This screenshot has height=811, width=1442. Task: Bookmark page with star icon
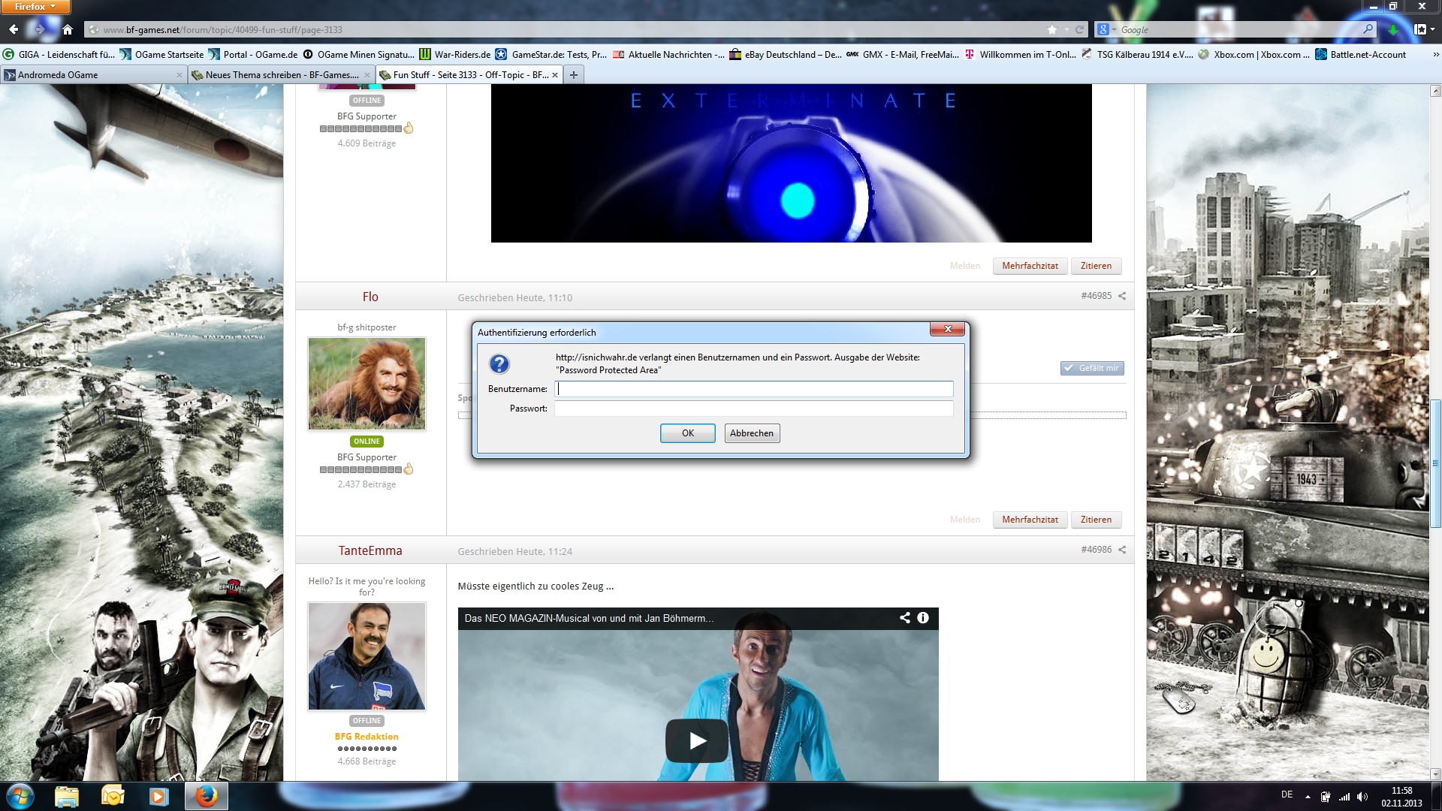click(x=1052, y=29)
